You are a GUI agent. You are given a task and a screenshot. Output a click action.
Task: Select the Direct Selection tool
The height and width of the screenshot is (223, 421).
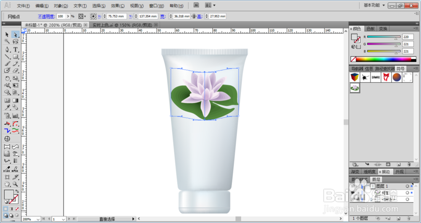pos(15,34)
